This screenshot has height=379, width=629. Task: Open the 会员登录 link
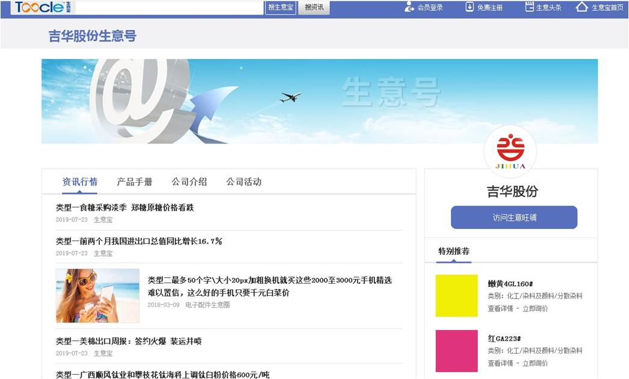click(x=430, y=8)
